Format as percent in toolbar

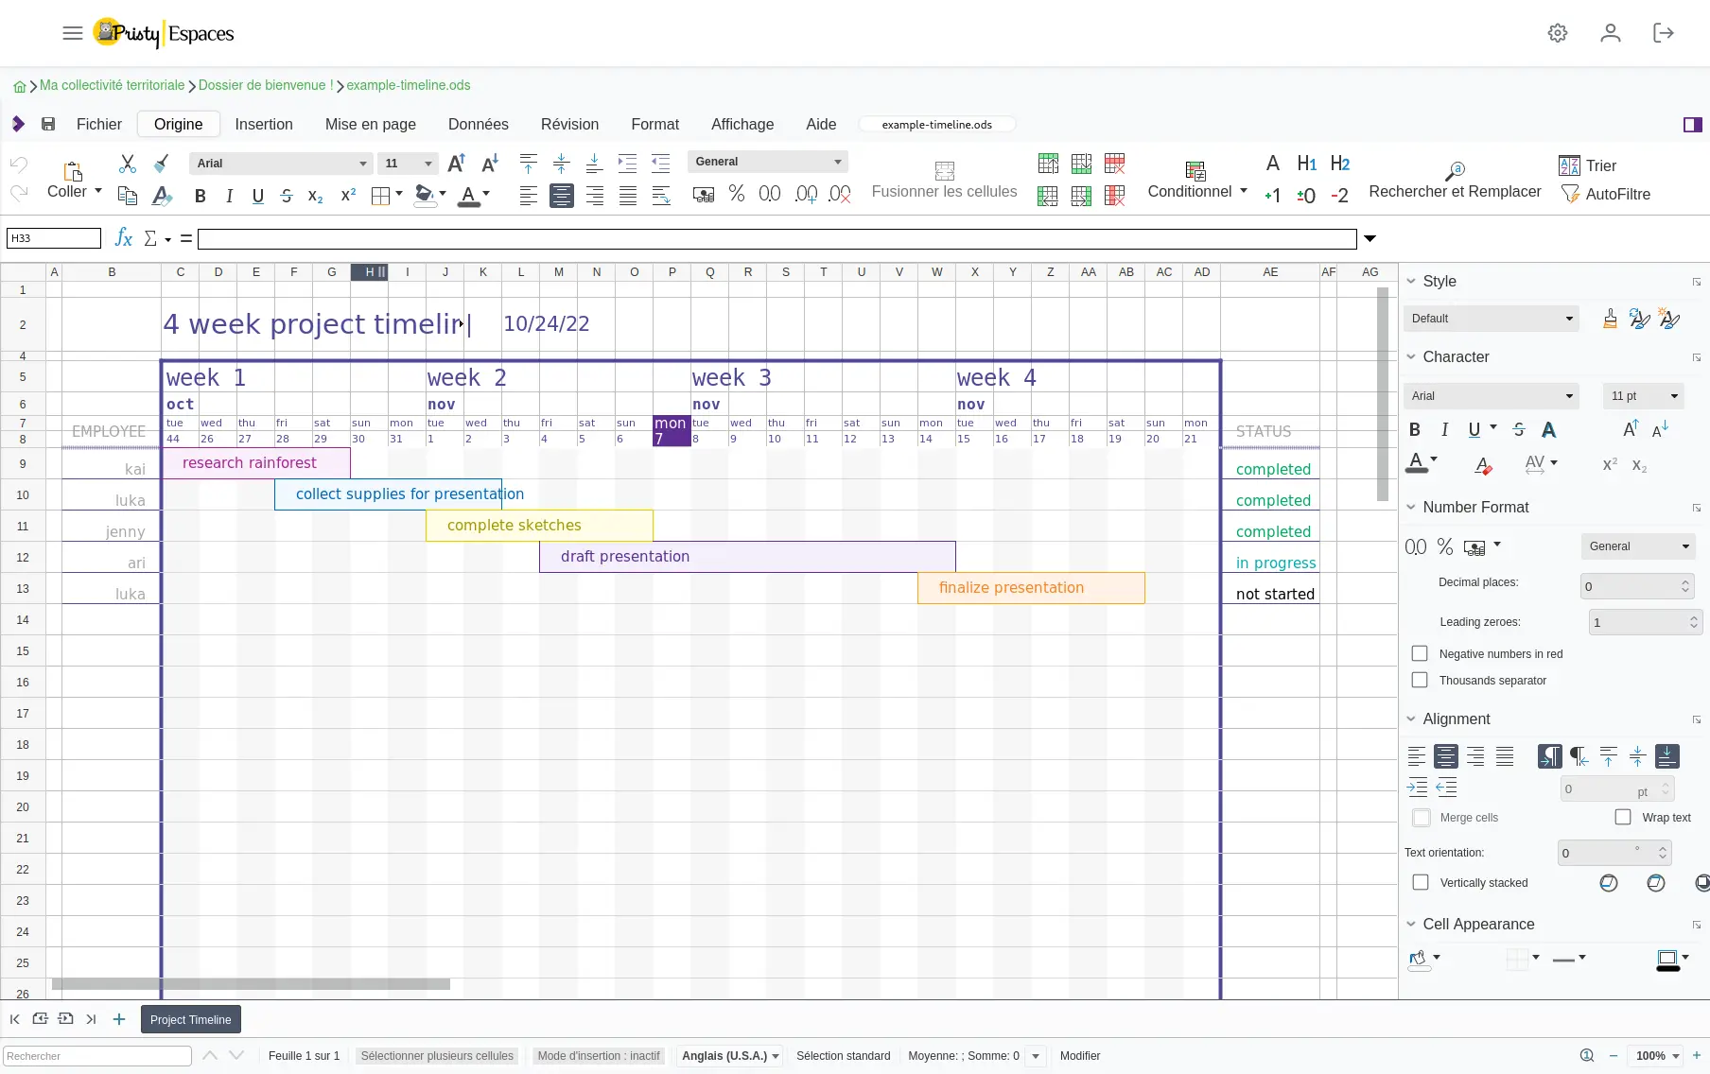coord(737,194)
